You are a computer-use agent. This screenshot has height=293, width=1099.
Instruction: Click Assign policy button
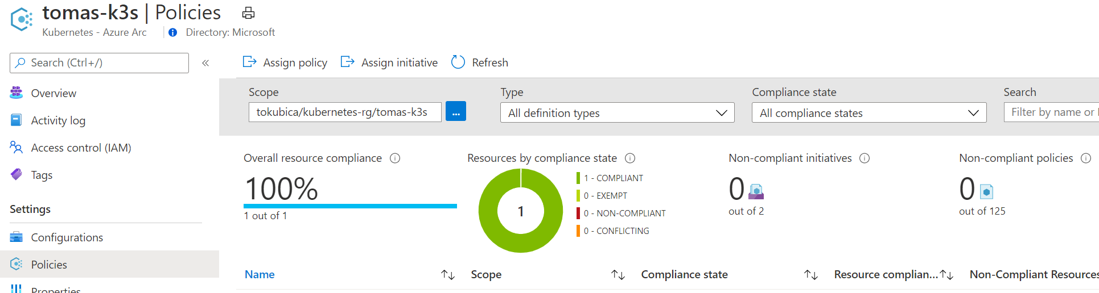tap(285, 62)
